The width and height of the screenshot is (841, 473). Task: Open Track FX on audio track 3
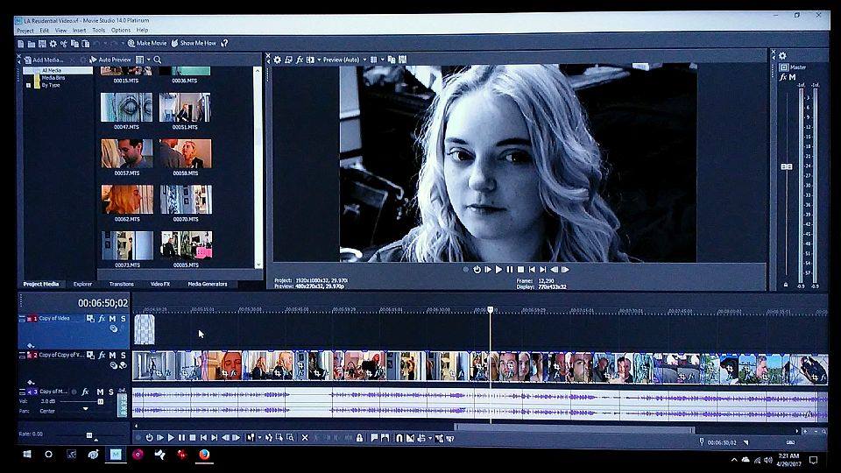tap(85, 392)
